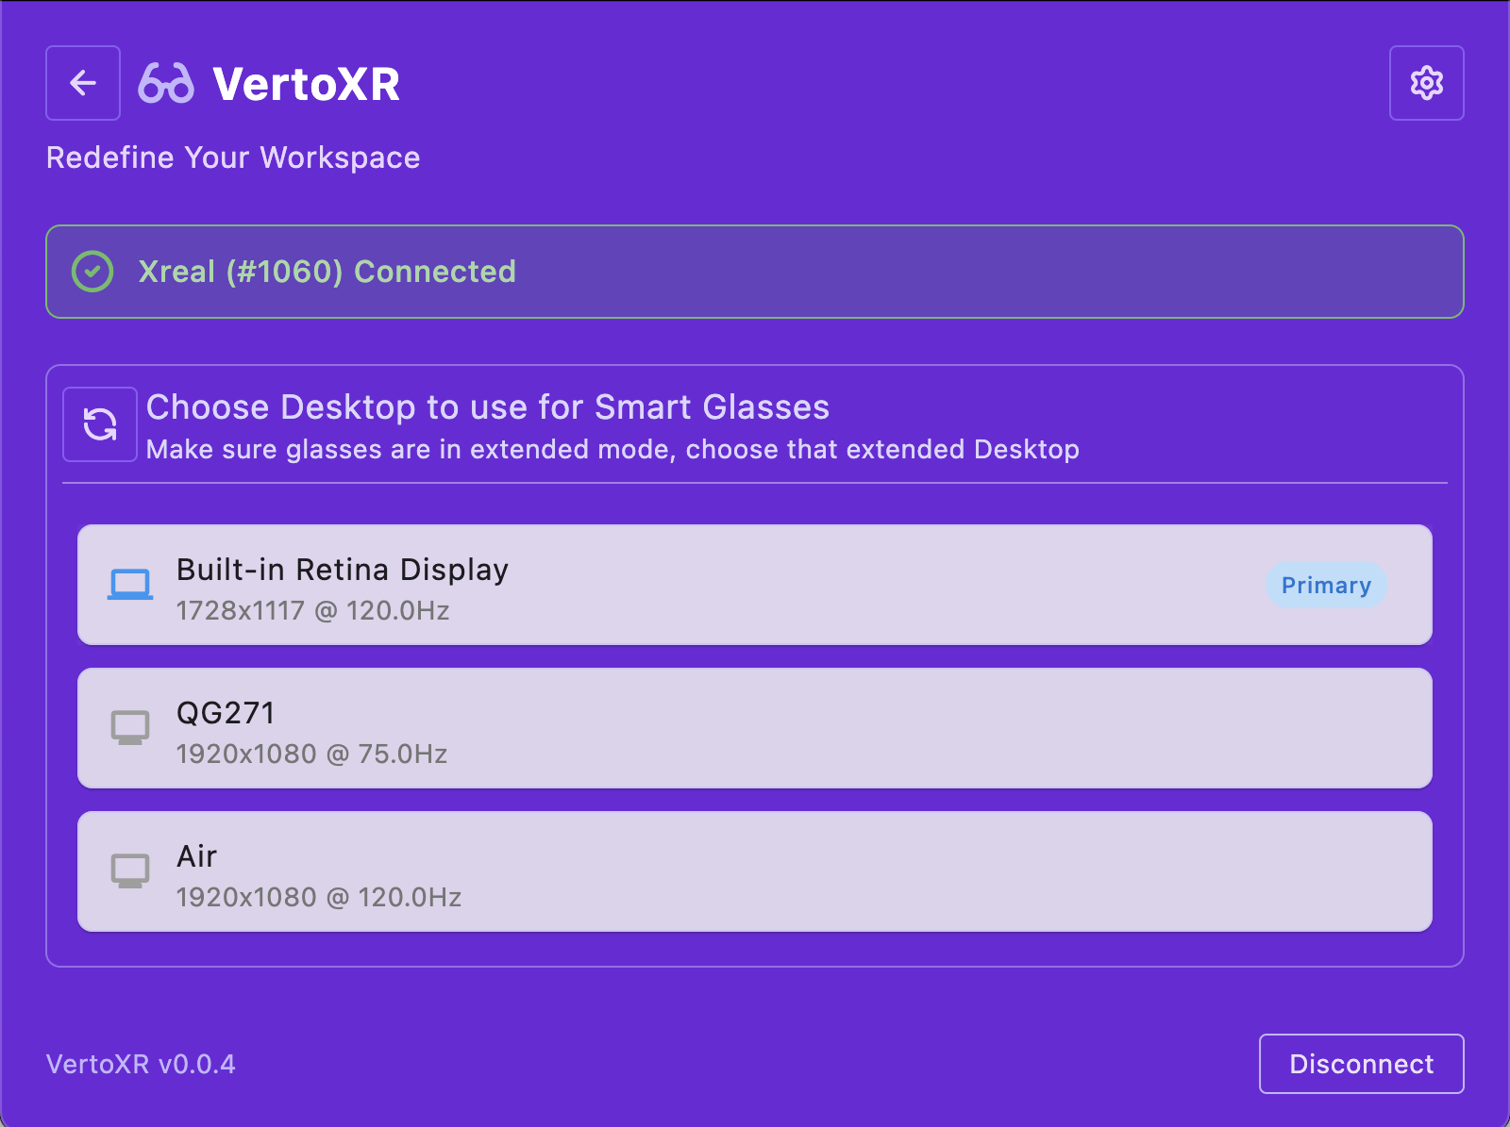Choose the QG271 display row
Screen dimensions: 1510x1127
coord(755,728)
